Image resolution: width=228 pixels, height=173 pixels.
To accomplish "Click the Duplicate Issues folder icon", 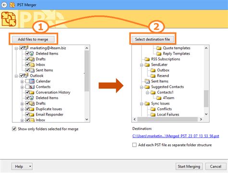I will (x=32, y=109).
